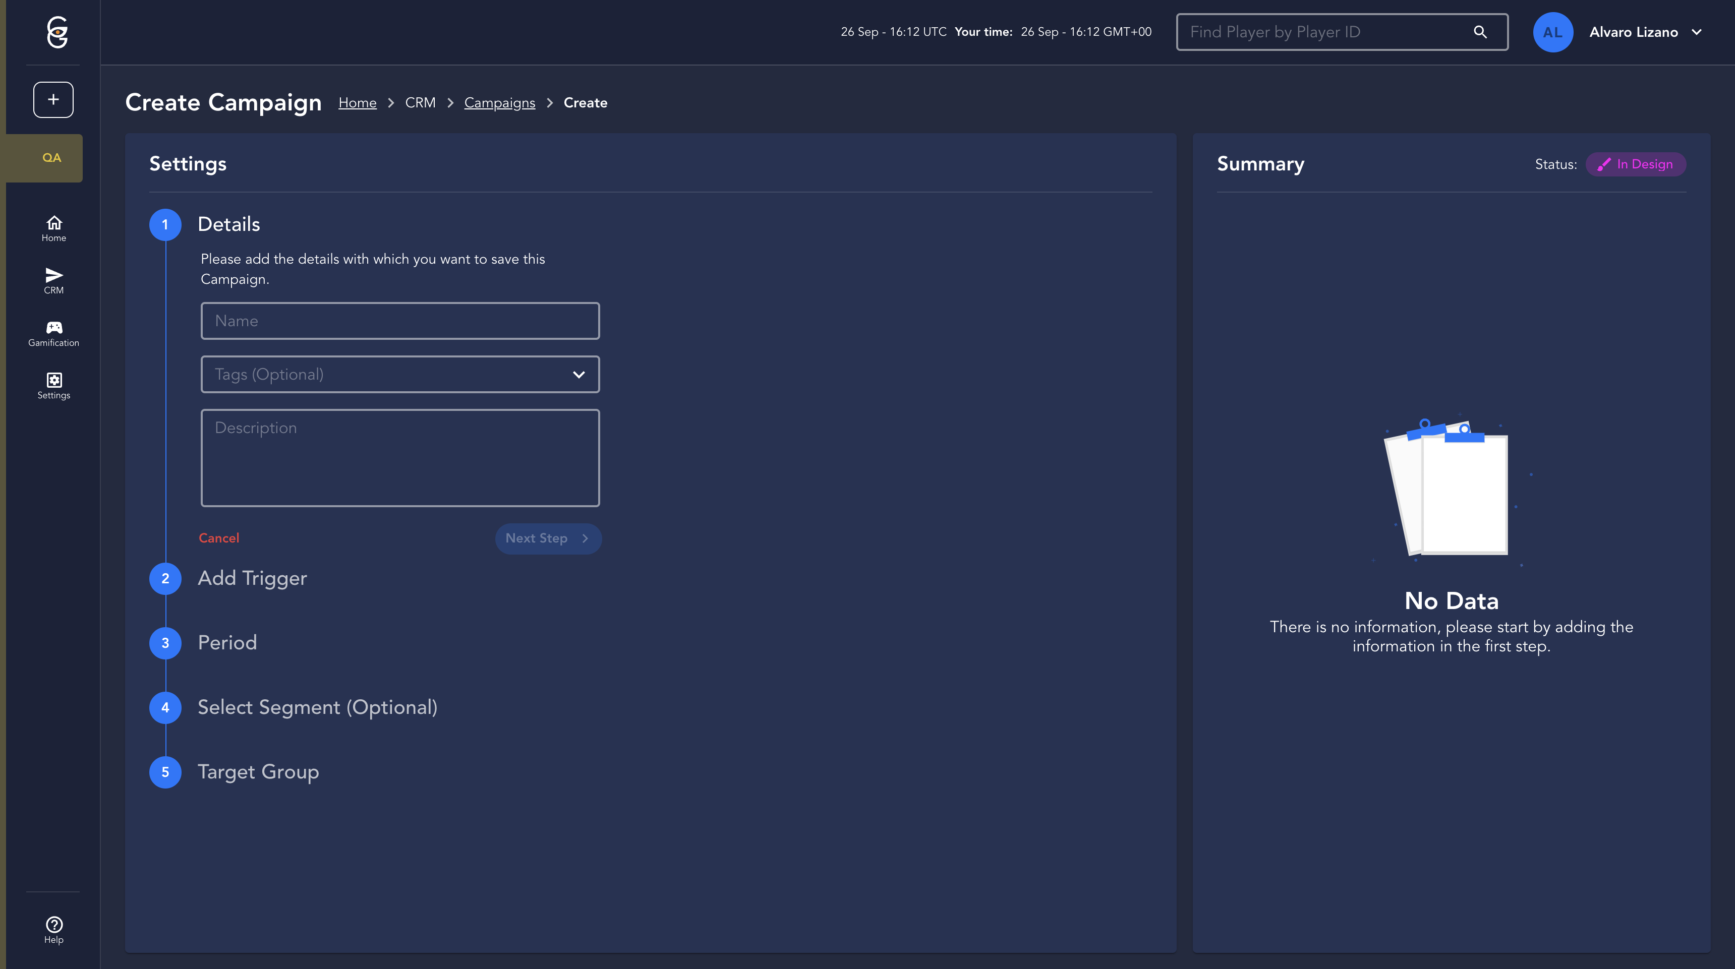Viewport: 1735px width, 969px height.
Task: Open the Help question mark icon
Action: (x=54, y=930)
